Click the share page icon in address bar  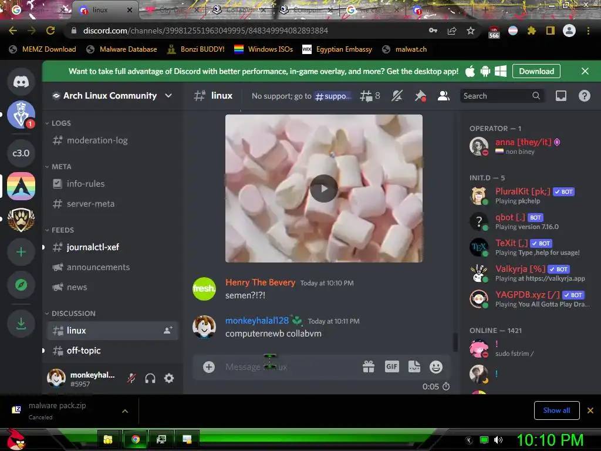452,31
